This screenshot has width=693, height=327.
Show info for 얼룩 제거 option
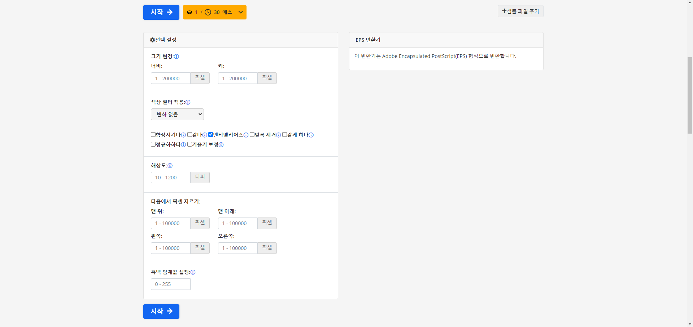pyautogui.click(x=279, y=135)
